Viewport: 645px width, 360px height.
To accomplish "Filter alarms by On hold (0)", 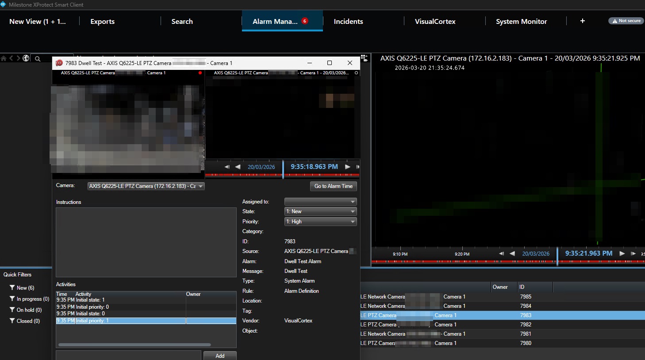I will [x=29, y=310].
